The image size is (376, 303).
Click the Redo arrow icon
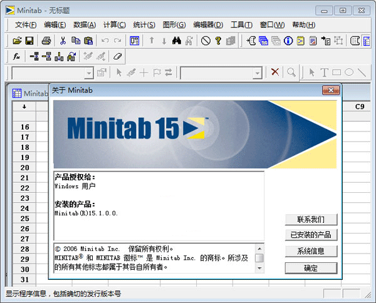pyautogui.click(x=118, y=41)
